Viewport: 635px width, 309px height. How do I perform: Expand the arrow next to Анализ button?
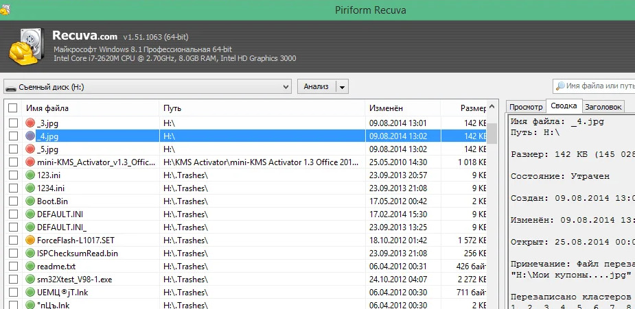(342, 87)
